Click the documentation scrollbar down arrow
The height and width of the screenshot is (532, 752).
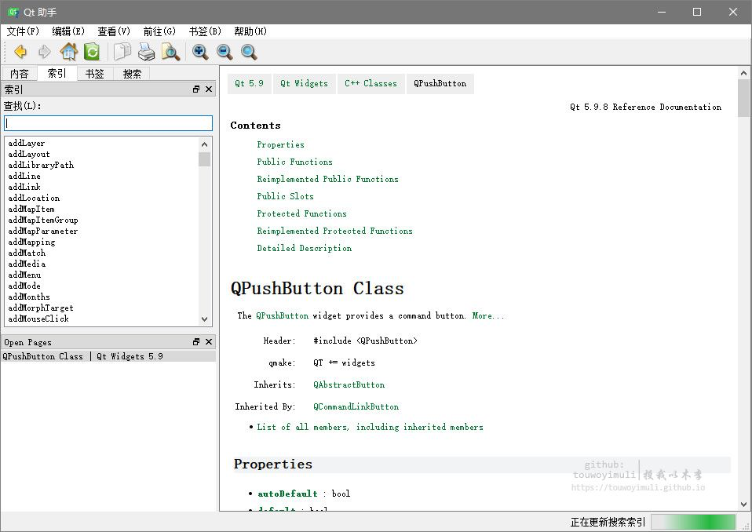coord(744,505)
